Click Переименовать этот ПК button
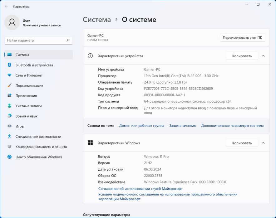This screenshot has height=218, width=276. pyautogui.click(x=242, y=37)
